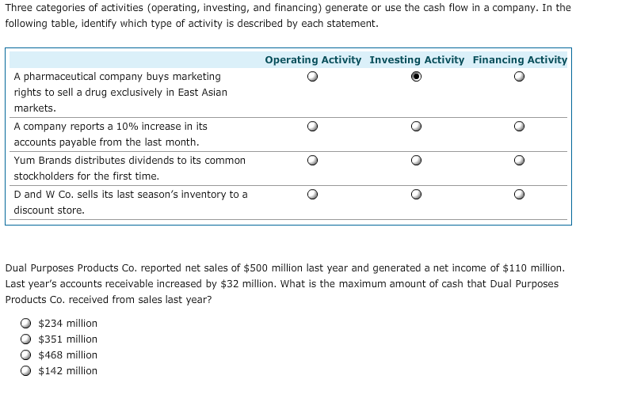Choose Financing Activity for Yum Brands dividends

pyautogui.click(x=519, y=160)
